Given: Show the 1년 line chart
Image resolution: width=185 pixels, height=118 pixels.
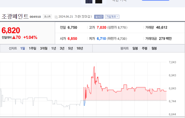Looking at the screenshot, I should pyautogui.click(x=54, y=48).
